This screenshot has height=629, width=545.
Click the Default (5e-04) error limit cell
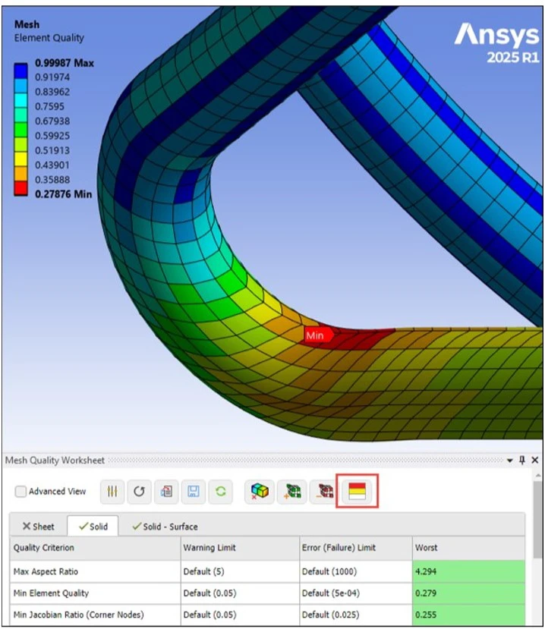tap(356, 593)
